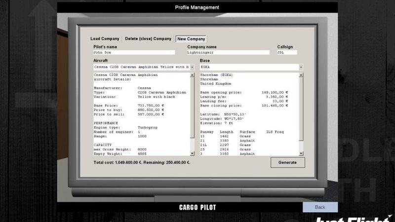Open the Base dropdown list
Screen dimensions: 395x222
[301, 67]
